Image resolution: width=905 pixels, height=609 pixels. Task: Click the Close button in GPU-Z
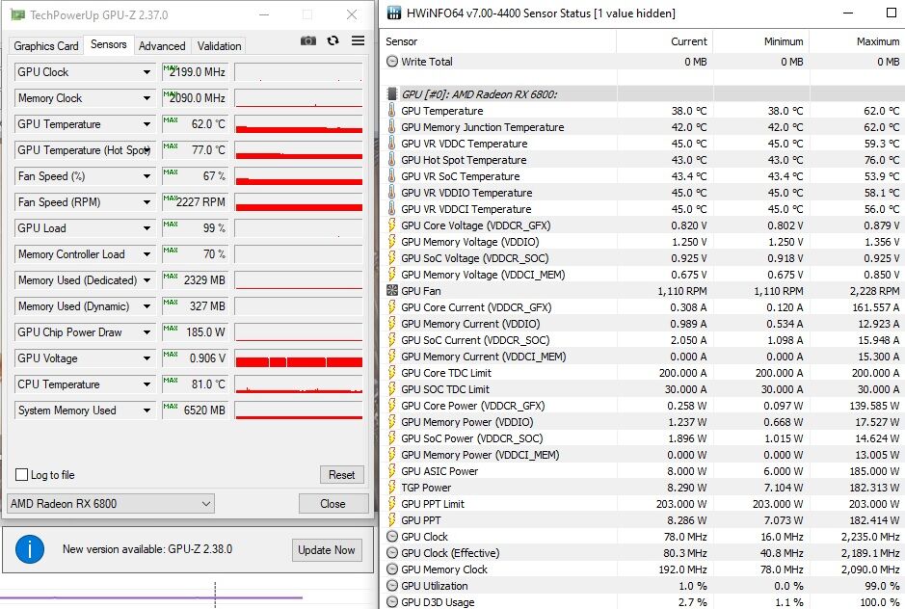pos(333,503)
